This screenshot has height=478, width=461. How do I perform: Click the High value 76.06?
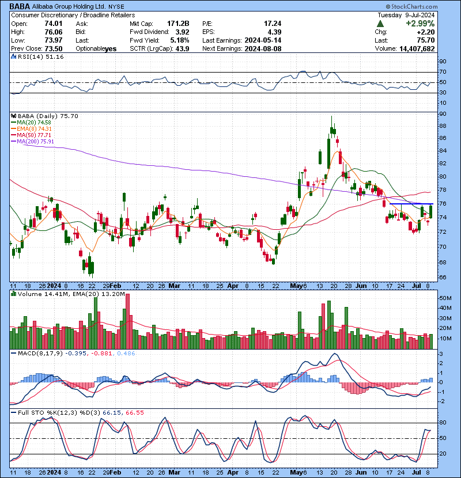tap(54, 32)
